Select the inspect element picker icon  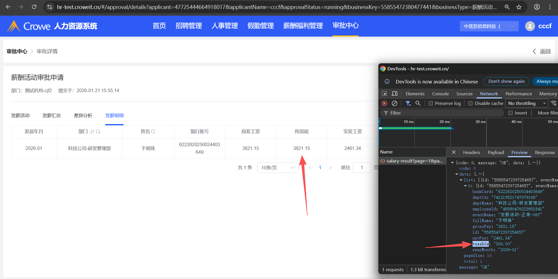coord(384,94)
